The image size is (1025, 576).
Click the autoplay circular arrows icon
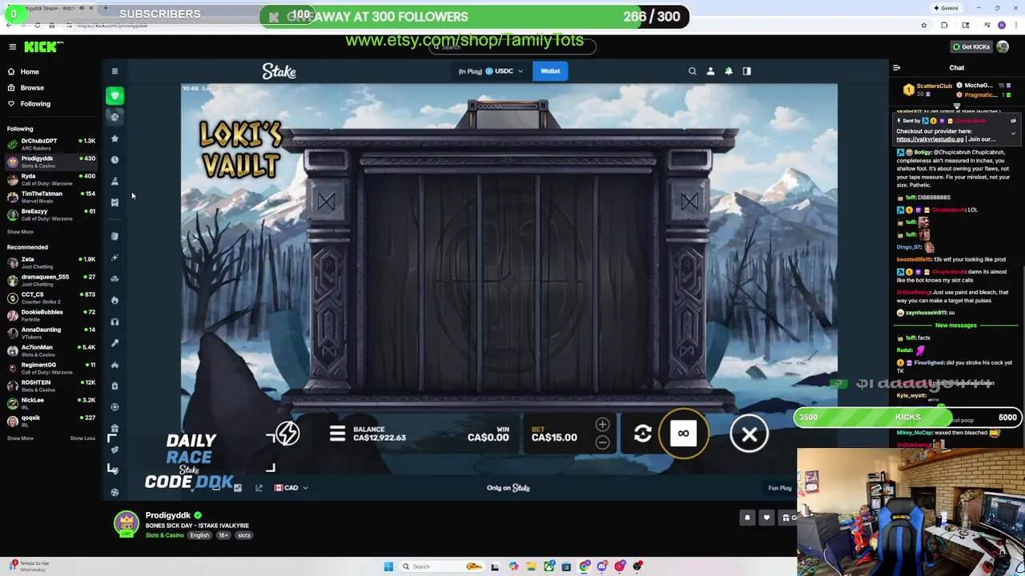[642, 434]
